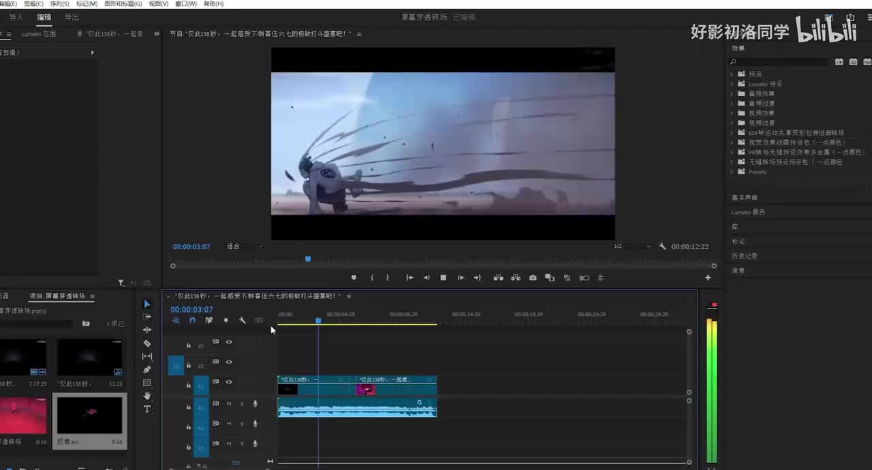Select the Hand tool
The width and height of the screenshot is (872, 470).
(146, 396)
